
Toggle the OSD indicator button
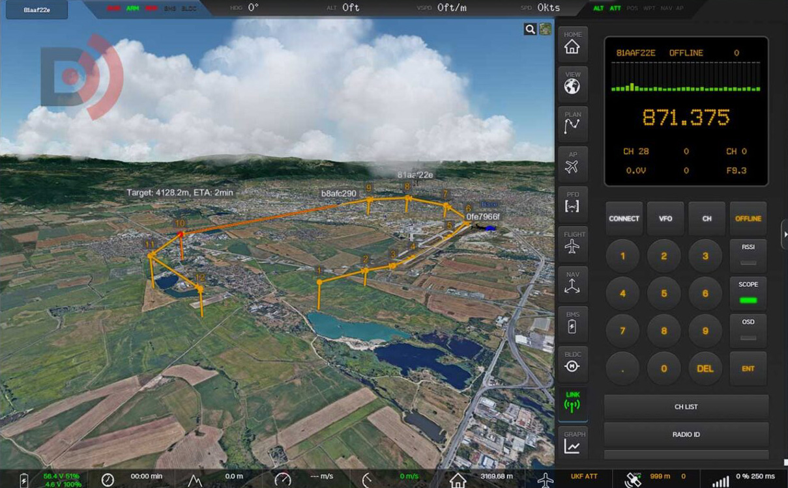tap(748, 331)
